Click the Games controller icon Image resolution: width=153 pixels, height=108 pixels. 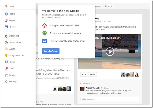(x=6, y=75)
